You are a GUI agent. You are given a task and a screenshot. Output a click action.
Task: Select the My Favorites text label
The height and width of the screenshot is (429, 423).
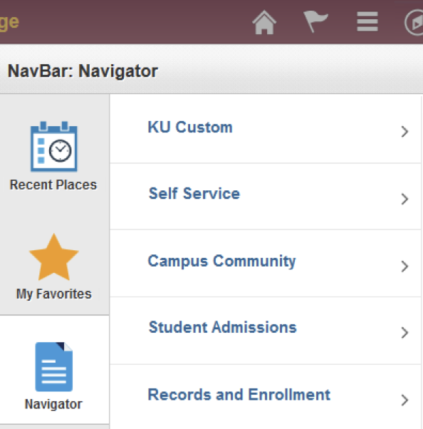(x=54, y=294)
